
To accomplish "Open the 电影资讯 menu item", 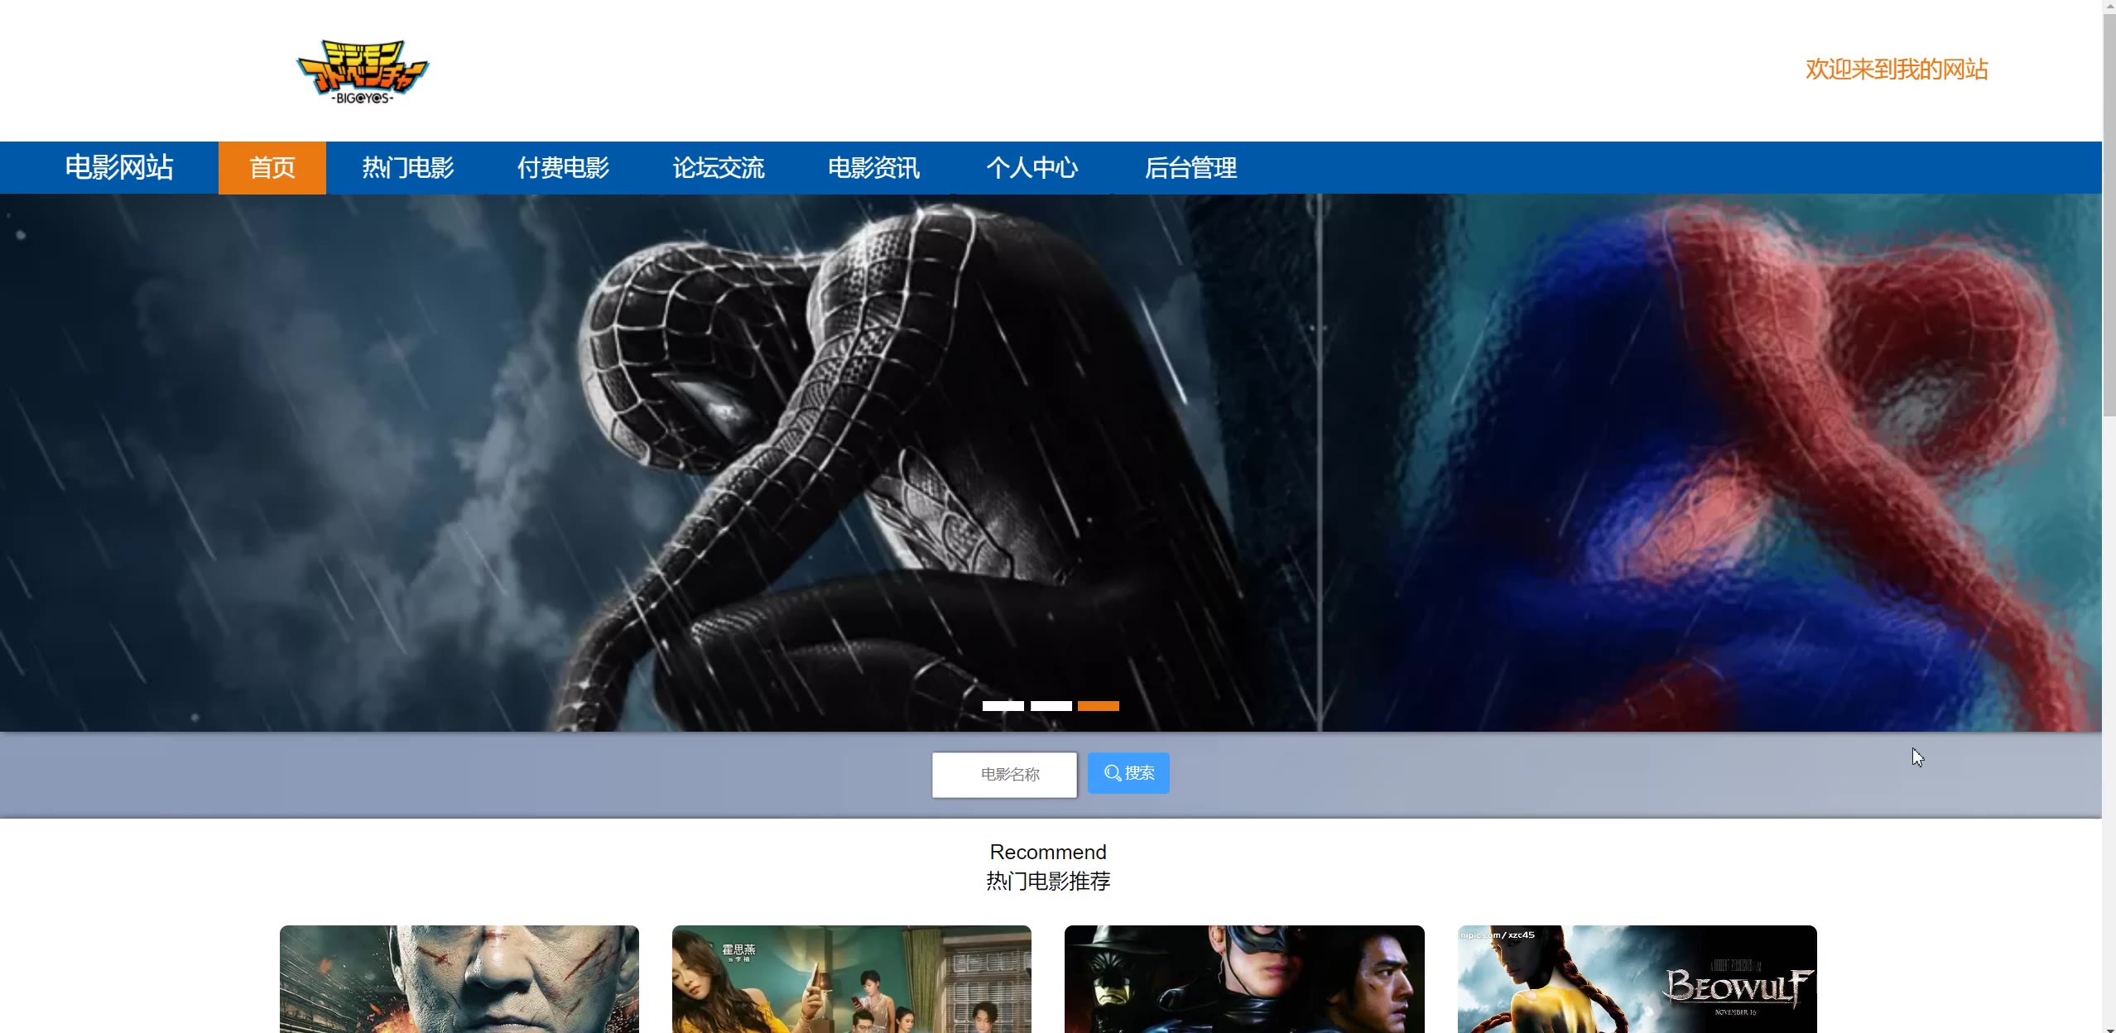I will coord(873,168).
